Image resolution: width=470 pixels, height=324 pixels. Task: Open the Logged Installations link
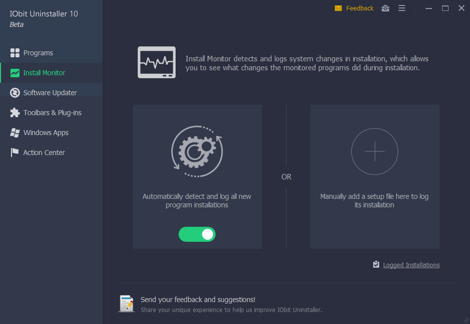click(411, 265)
